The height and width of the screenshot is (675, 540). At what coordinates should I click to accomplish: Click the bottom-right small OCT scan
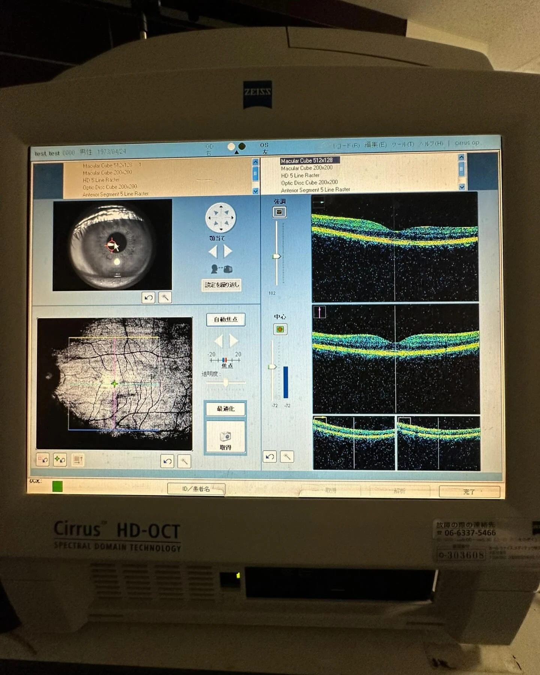click(x=439, y=443)
